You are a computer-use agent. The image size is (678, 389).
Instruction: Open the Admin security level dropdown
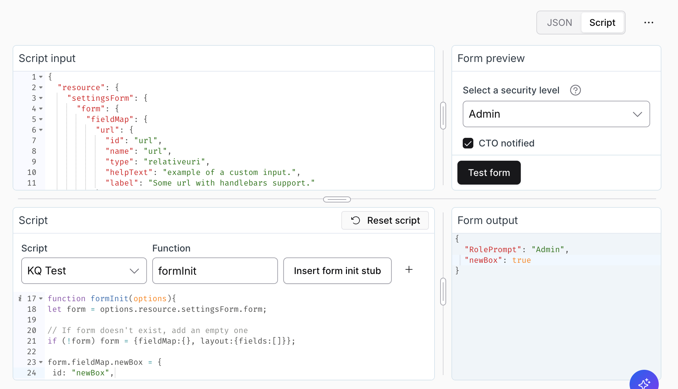[x=556, y=114]
